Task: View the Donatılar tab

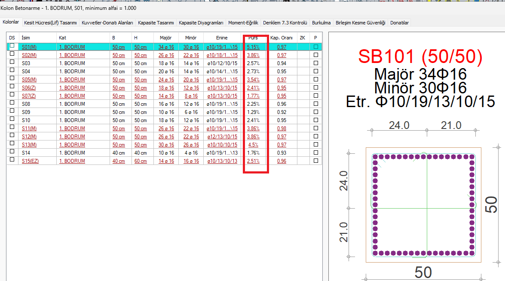Action: (x=399, y=23)
